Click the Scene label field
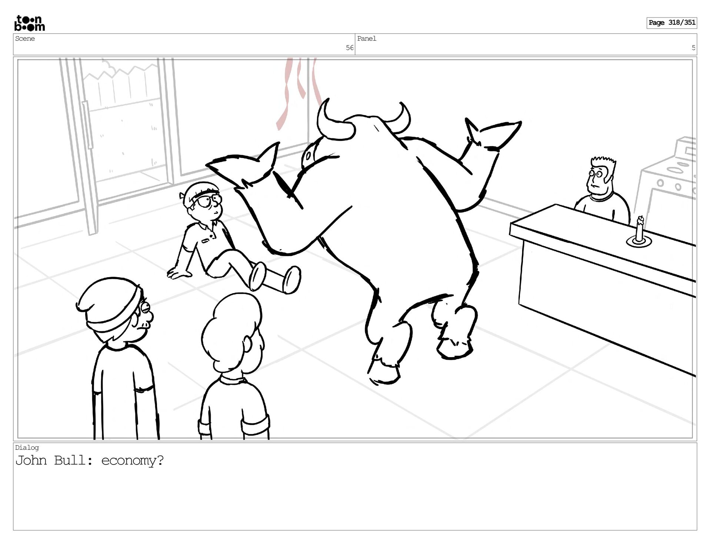Viewport: 711px width, 550px height. coord(25,38)
